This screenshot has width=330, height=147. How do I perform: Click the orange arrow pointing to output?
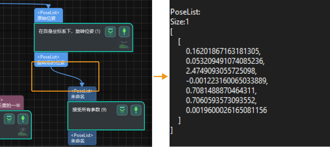(161, 76)
